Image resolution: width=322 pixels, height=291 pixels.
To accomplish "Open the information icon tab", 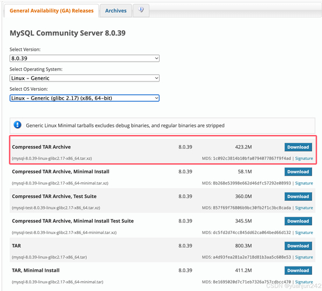I will (141, 10).
